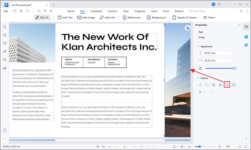Click Add Link button
Image resolution: width=251 pixels, height=150 pixels.
click(107, 17)
